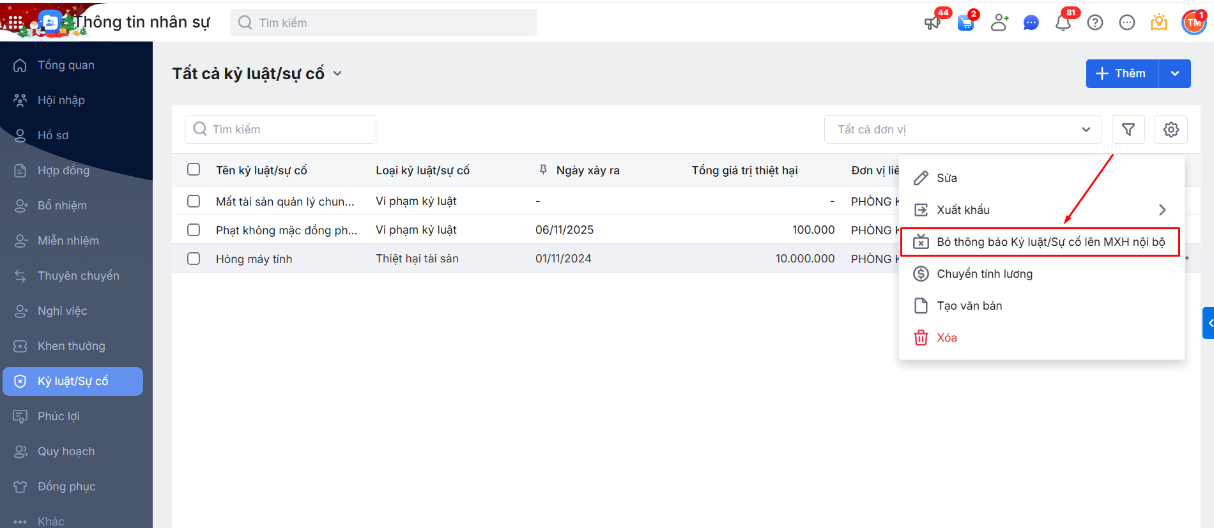1214x528 pixels.
Task: Open the megaphone announcements icon
Action: (932, 23)
